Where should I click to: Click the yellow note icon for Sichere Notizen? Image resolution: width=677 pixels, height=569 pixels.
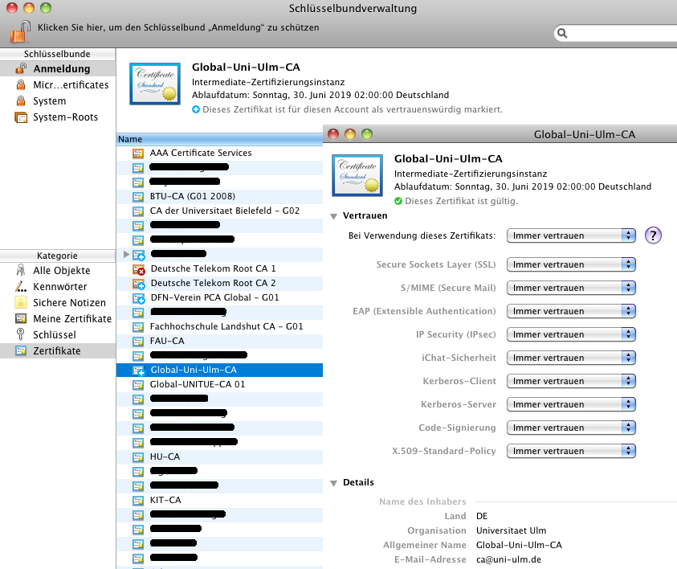tap(21, 302)
